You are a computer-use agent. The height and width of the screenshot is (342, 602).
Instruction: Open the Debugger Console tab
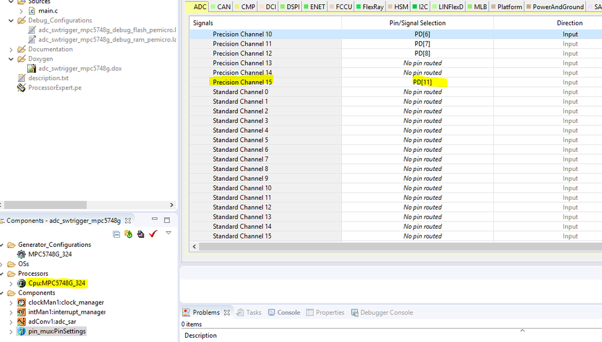pos(382,312)
